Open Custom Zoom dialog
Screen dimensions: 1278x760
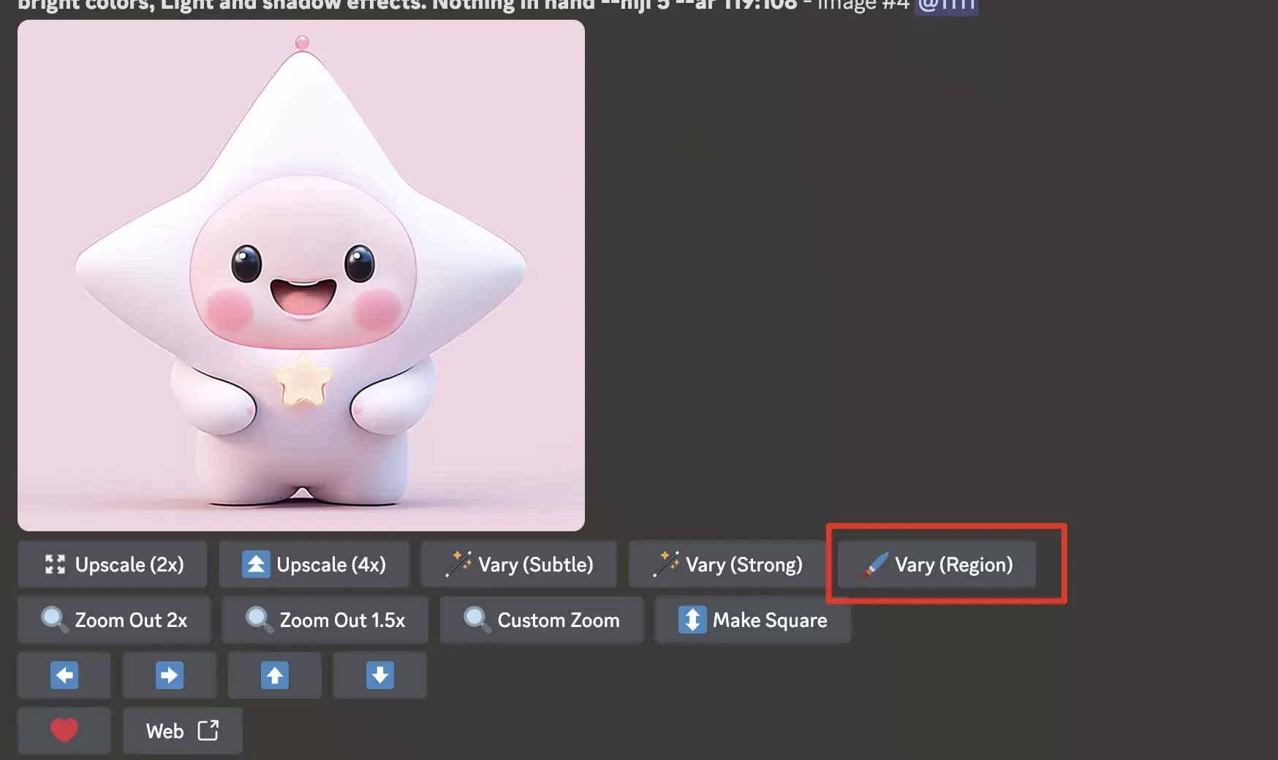pyautogui.click(x=541, y=620)
